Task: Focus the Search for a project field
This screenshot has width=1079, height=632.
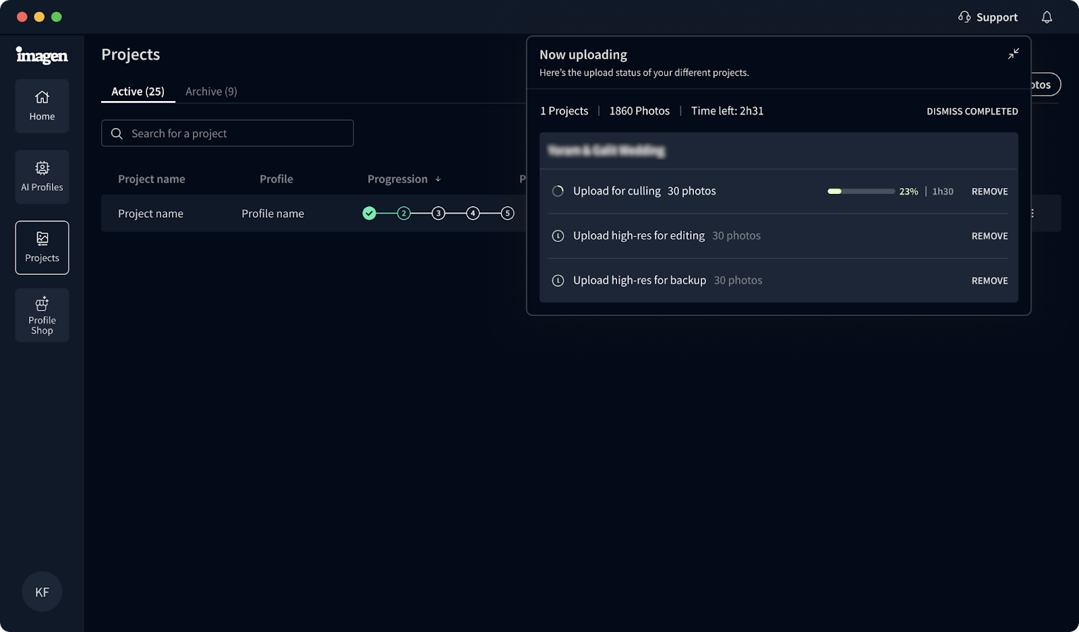Action: tap(227, 133)
